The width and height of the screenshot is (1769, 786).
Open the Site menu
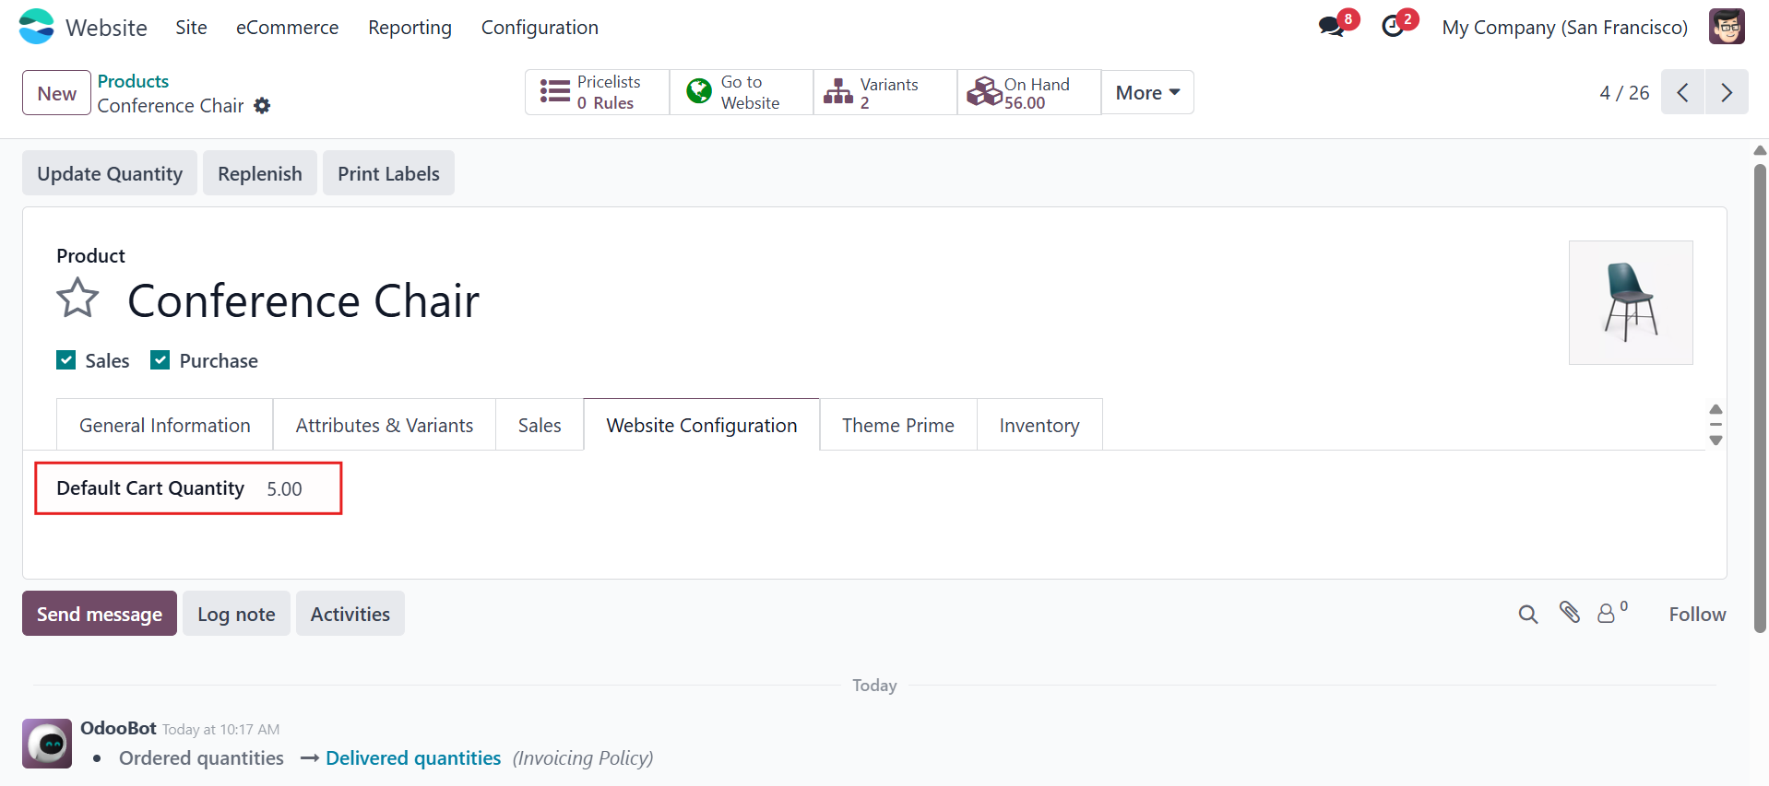coord(191,28)
